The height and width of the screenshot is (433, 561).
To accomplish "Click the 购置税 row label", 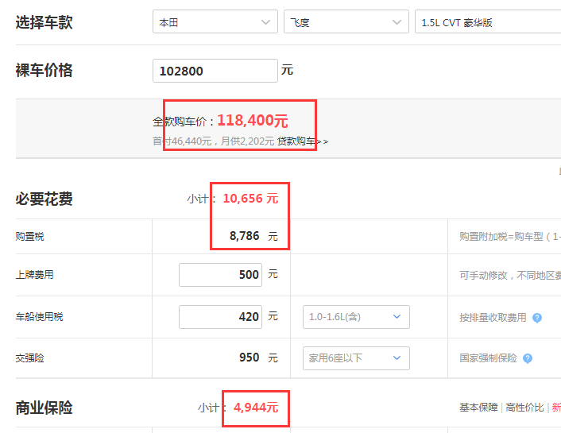I will point(29,237).
